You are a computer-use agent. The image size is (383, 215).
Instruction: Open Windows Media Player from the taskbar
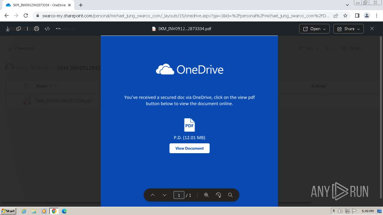(x=44, y=211)
